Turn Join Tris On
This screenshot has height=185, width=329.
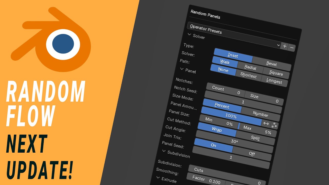coord(213,145)
